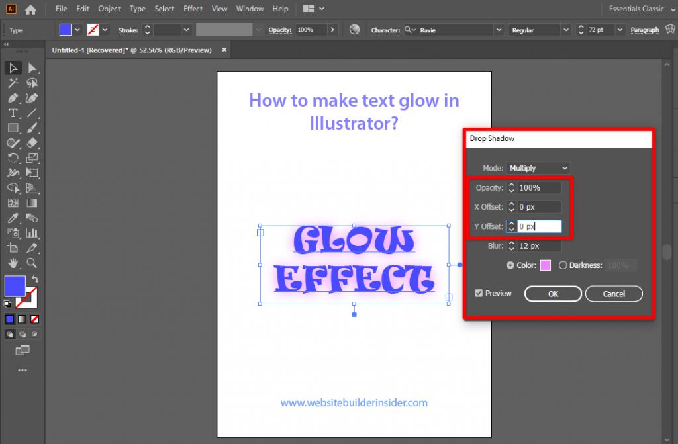This screenshot has height=444, width=678.
Task: Choose the Zoom tool
Action: pos(31,263)
